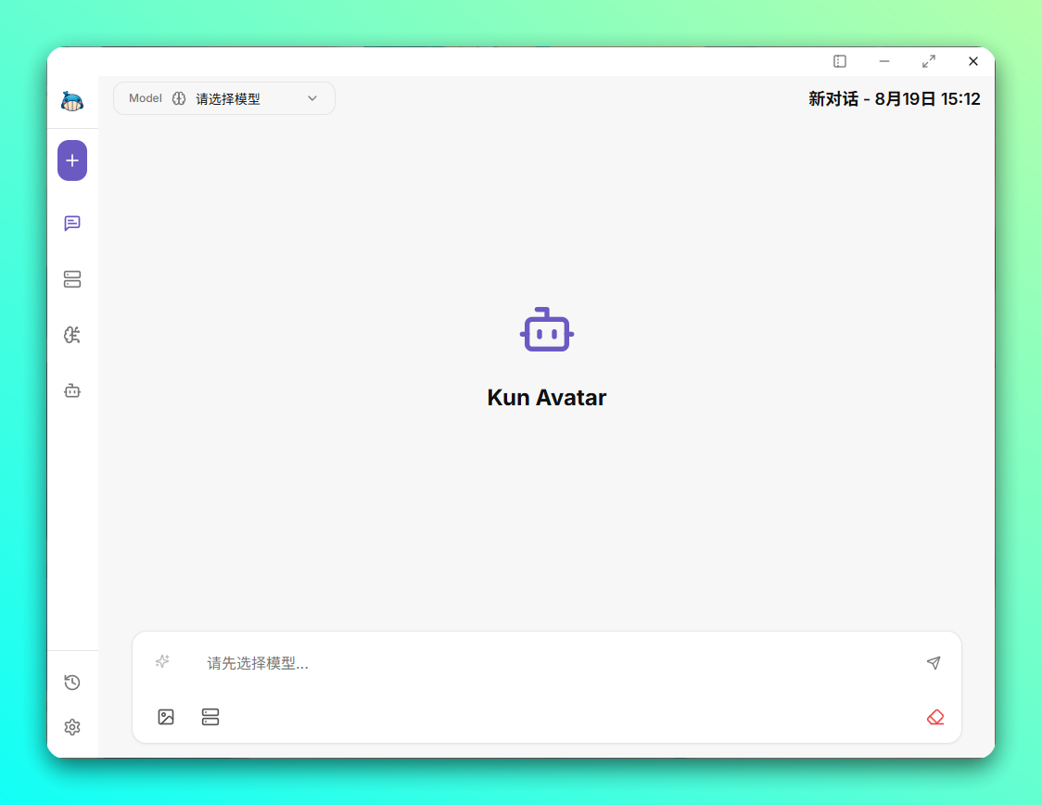Open chat history clock icon
The image size is (1042, 805).
[x=72, y=682]
